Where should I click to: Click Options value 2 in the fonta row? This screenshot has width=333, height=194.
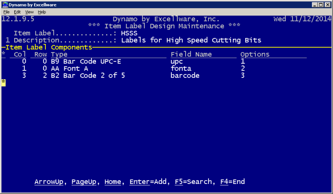[x=243, y=69]
